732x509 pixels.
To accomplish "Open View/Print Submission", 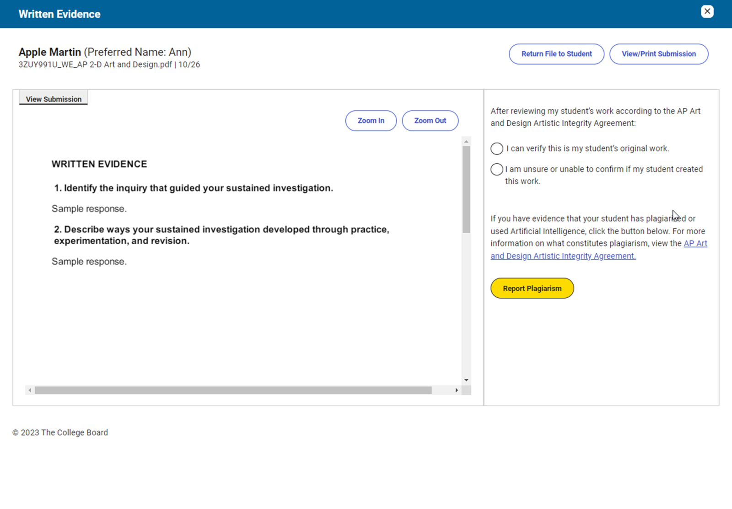I will pos(658,54).
